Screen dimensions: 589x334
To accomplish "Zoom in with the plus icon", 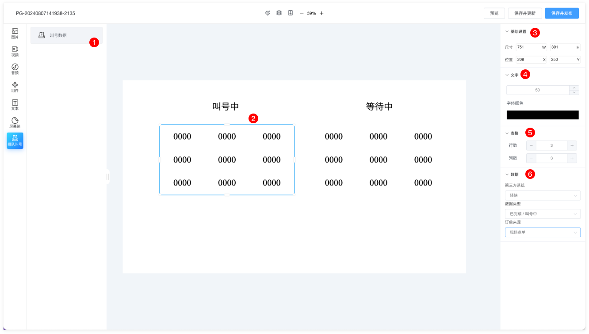I will (321, 13).
